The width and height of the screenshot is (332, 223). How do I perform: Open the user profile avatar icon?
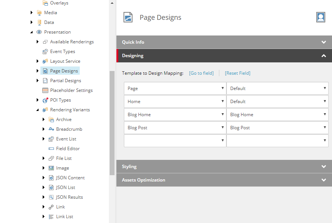[320, 17]
